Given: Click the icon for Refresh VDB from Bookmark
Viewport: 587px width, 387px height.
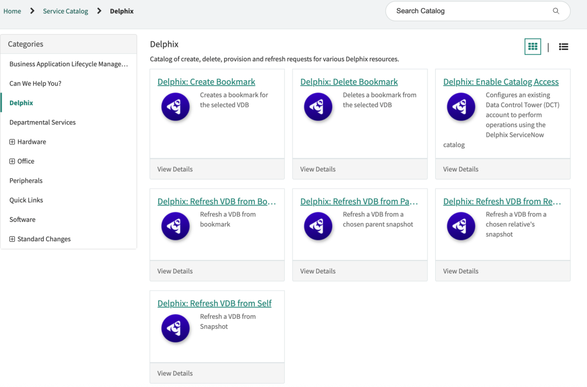Looking at the screenshot, I should 175,226.
